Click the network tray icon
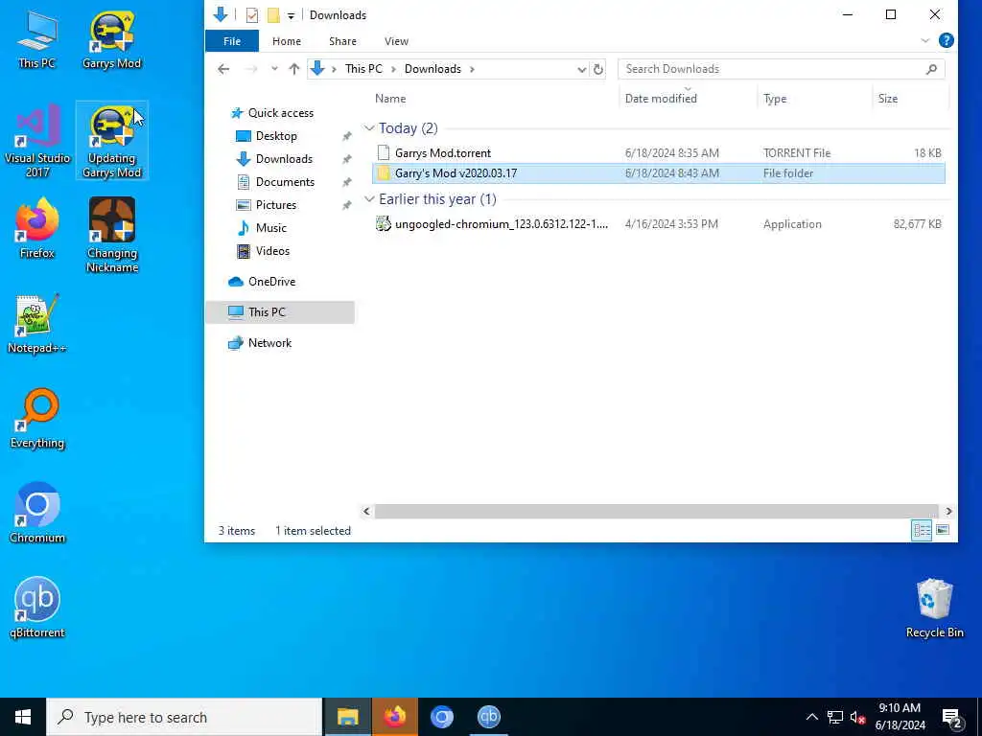This screenshot has height=736, width=982. point(835,717)
